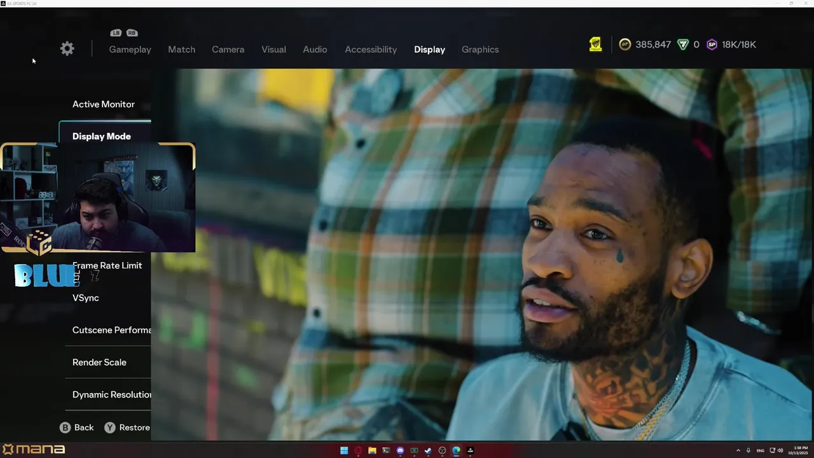
Task: Switch to the Match tab
Action: (x=181, y=49)
